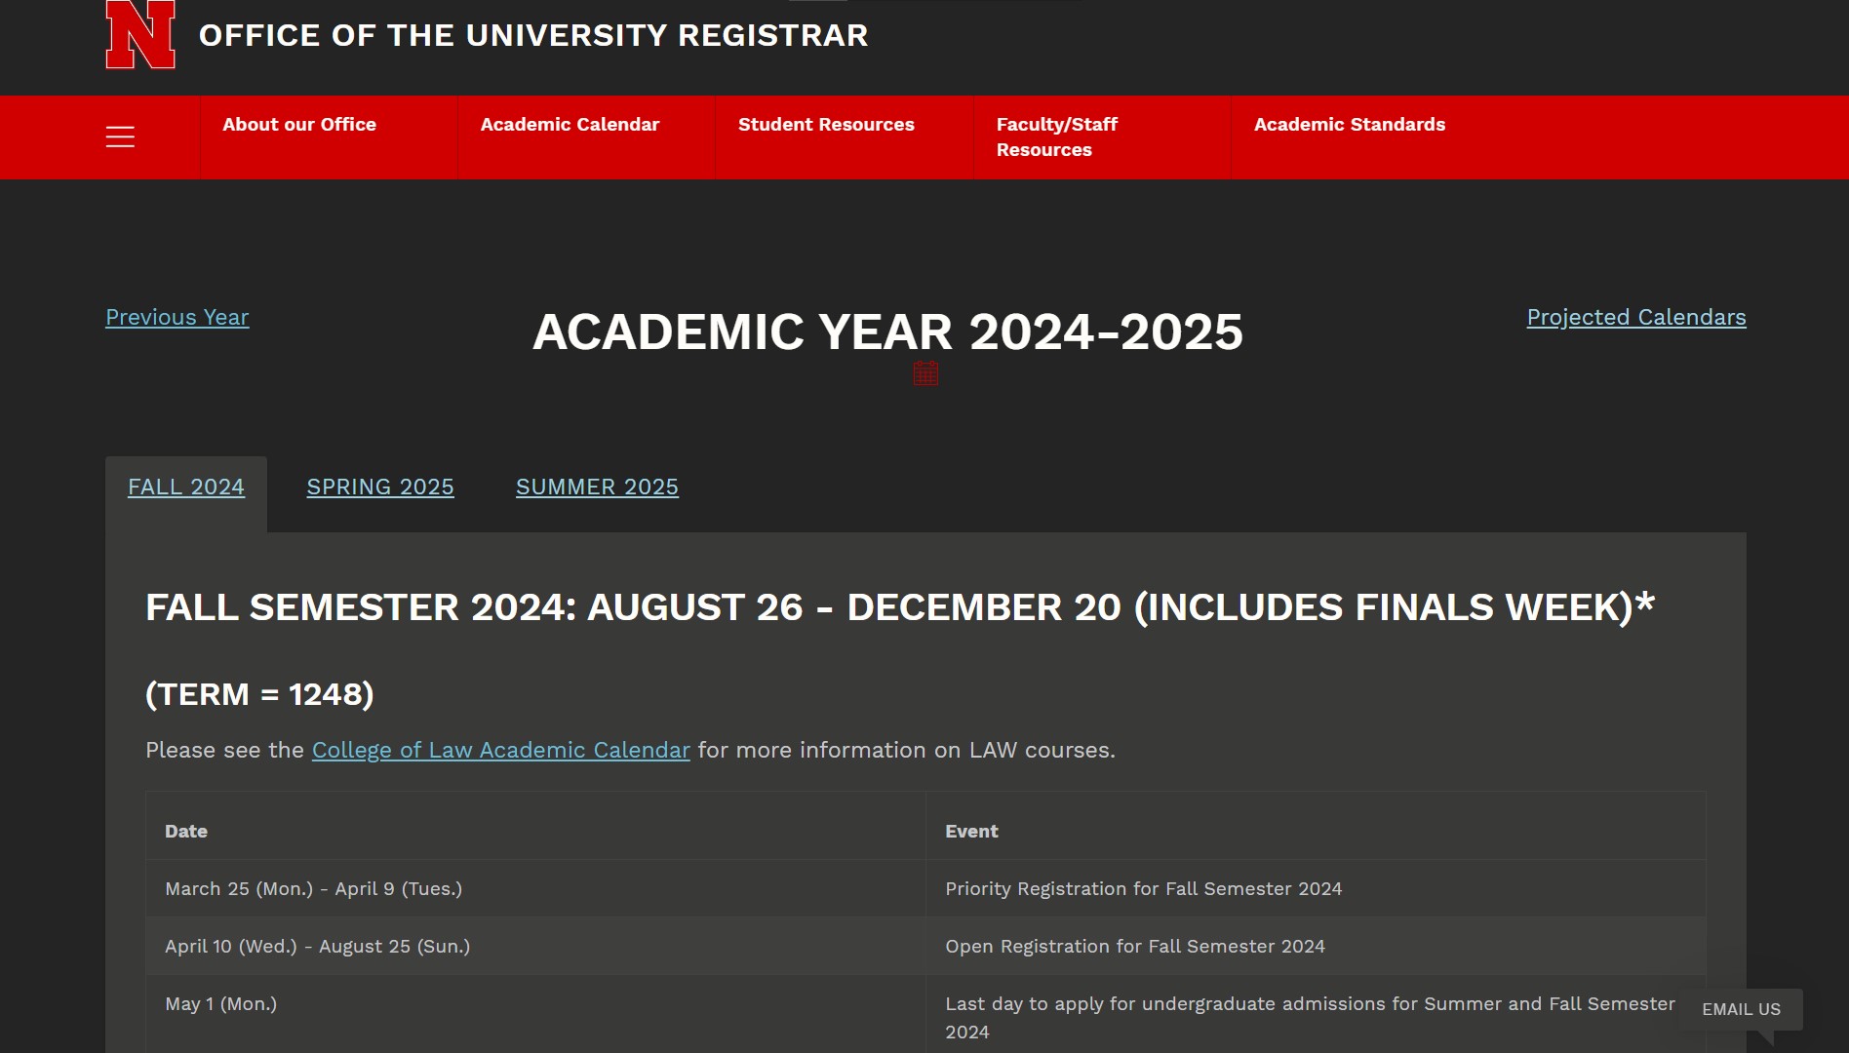Viewport: 1849px width, 1053px height.
Task: Open the Faculty/Staff Resources menu
Action: coord(1056,136)
